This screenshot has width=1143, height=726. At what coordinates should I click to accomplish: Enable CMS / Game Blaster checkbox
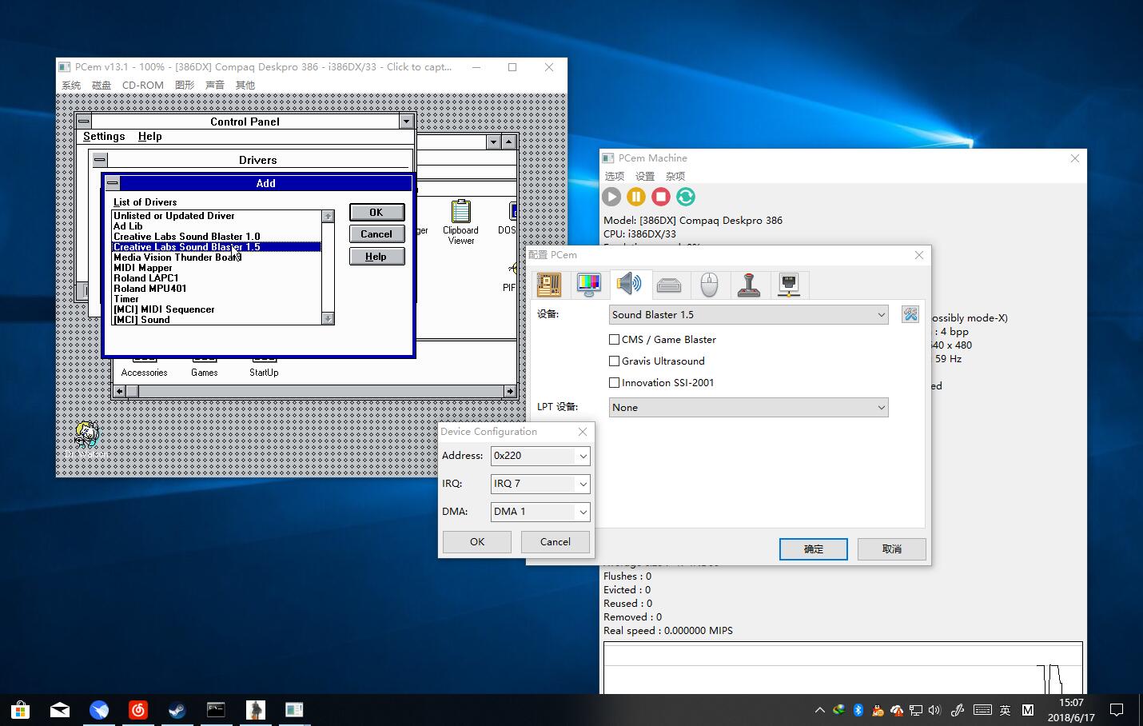[614, 340]
